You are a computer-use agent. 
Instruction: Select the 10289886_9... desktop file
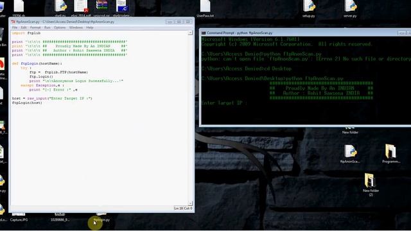pos(60,218)
